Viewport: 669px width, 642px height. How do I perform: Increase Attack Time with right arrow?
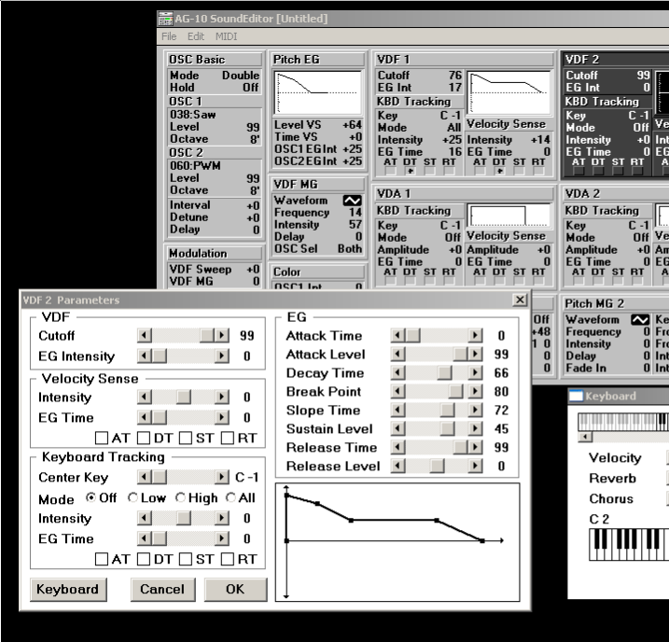[x=475, y=335]
